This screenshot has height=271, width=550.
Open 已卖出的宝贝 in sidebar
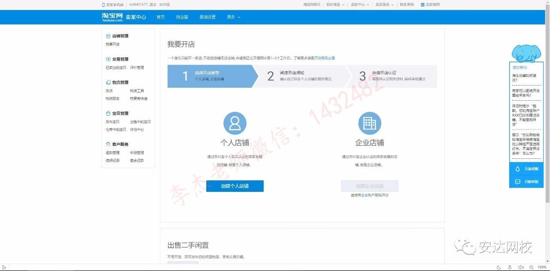pyautogui.click(x=116, y=68)
